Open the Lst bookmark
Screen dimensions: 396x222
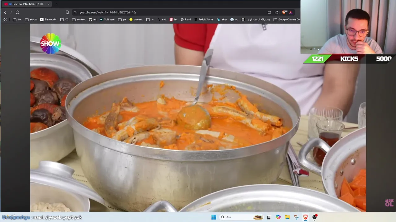pos(174,19)
